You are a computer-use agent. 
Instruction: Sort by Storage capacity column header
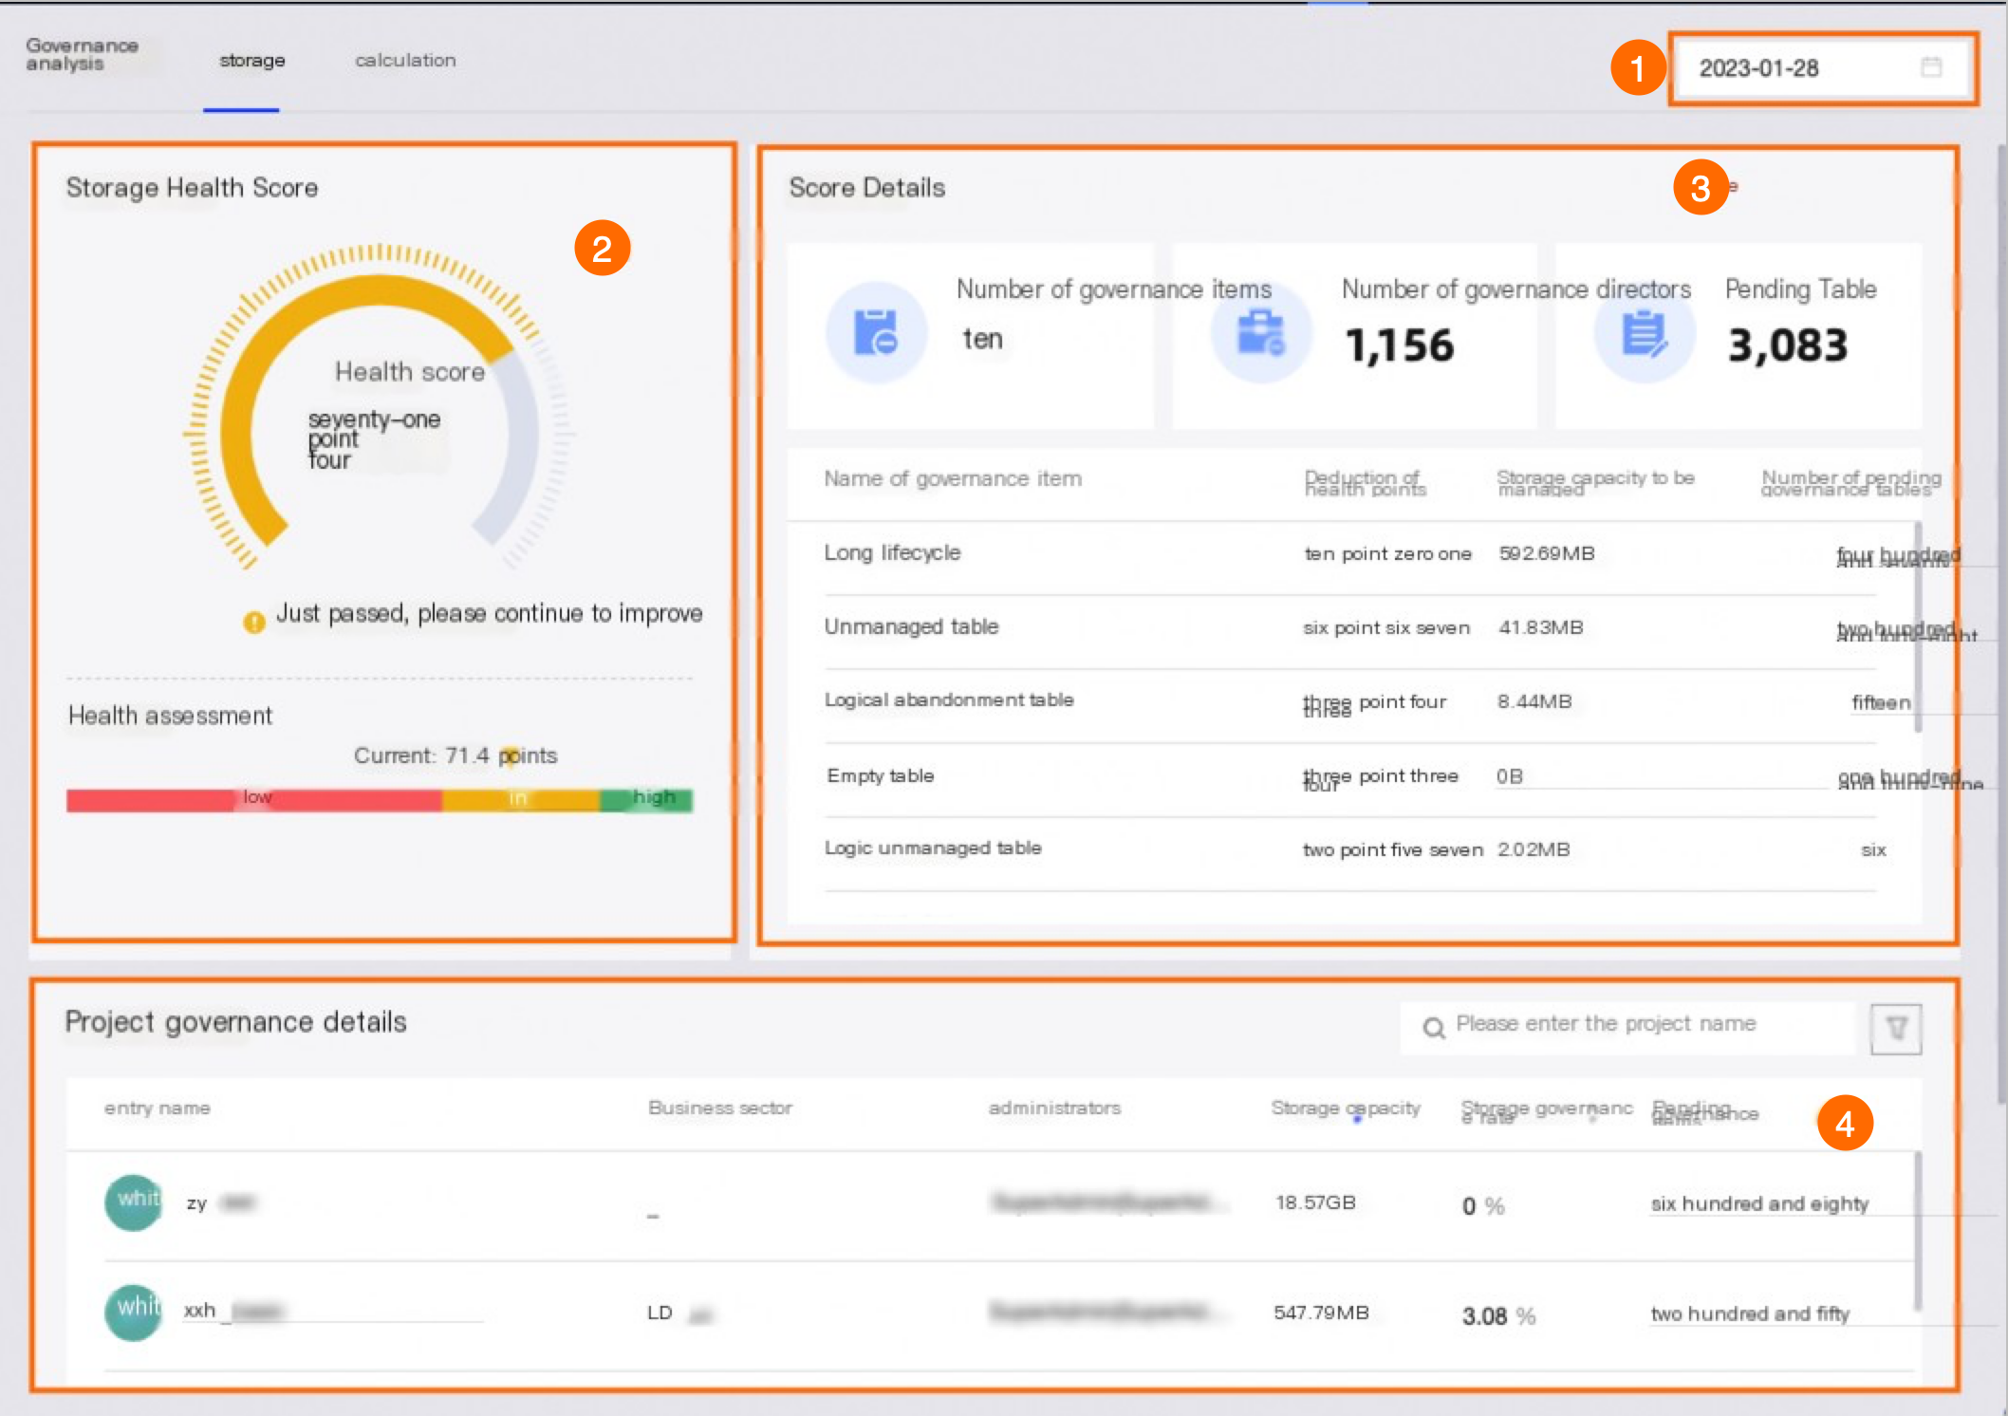click(1346, 1109)
